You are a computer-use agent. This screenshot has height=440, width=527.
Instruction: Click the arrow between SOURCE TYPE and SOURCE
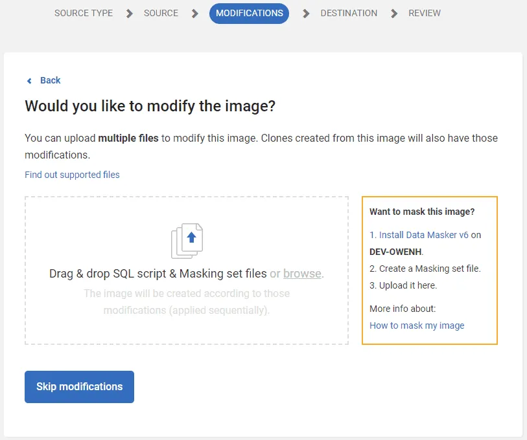tap(130, 14)
